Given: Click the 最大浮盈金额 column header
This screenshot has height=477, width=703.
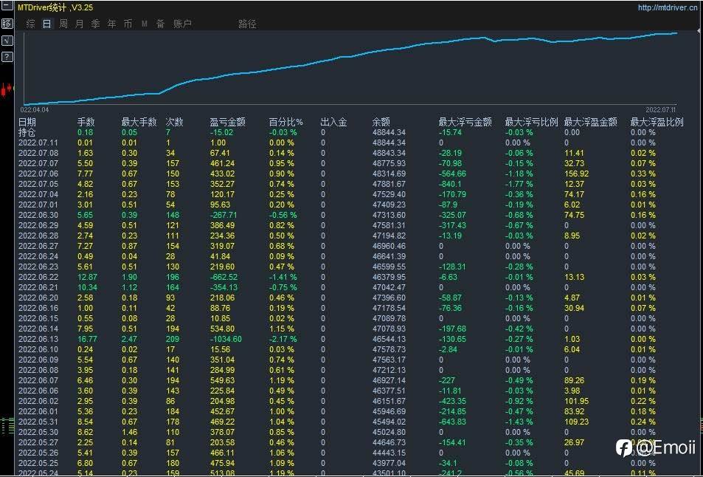Looking at the screenshot, I should [590, 122].
